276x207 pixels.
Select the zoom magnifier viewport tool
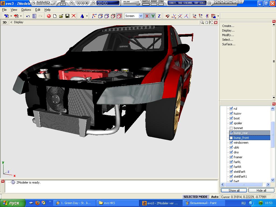(x=202, y=22)
